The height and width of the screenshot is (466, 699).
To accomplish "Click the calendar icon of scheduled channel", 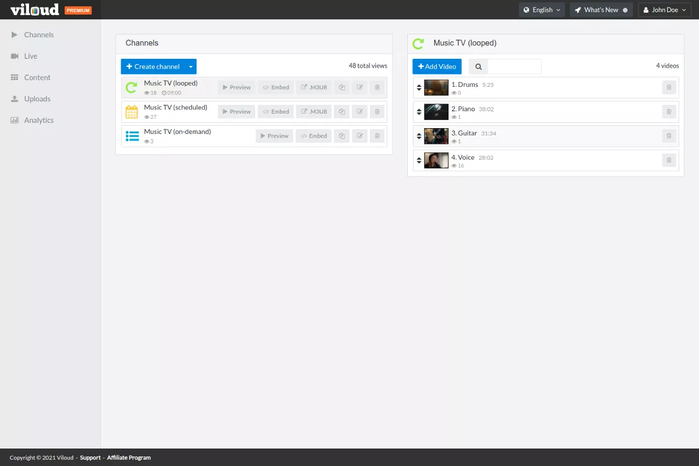I will (x=132, y=112).
